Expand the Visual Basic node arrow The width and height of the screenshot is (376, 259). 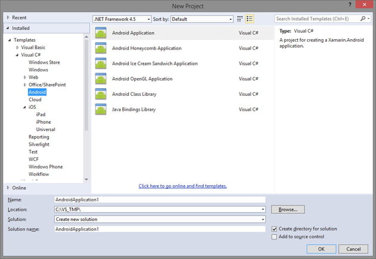click(17, 48)
